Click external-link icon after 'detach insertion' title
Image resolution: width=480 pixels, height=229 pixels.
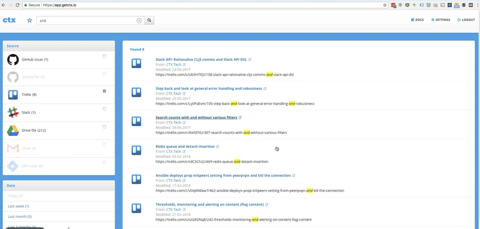[217, 146]
